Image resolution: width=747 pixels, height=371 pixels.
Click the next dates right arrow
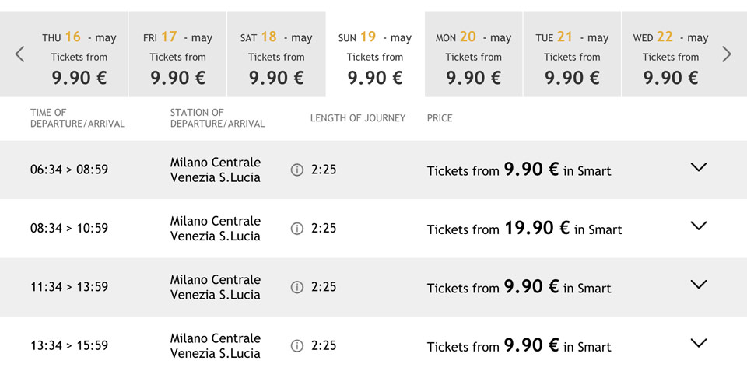pos(726,54)
